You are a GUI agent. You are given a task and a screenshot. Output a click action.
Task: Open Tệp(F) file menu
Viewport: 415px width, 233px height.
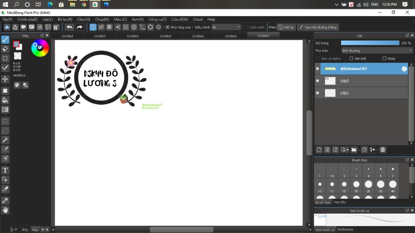(x=7, y=19)
